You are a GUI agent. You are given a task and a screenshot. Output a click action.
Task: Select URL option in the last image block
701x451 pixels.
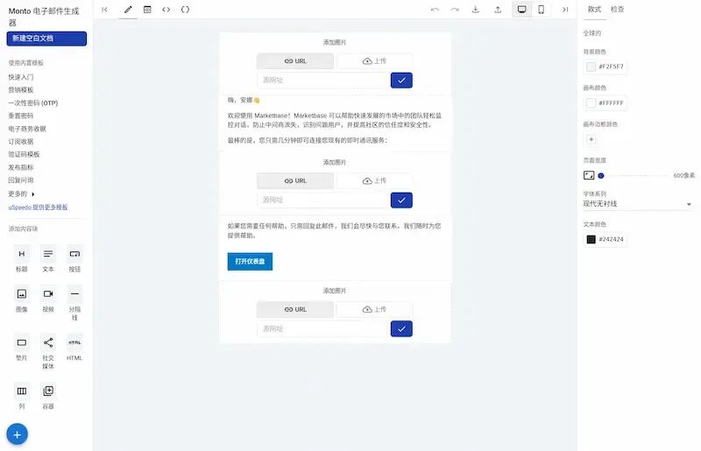pos(295,309)
